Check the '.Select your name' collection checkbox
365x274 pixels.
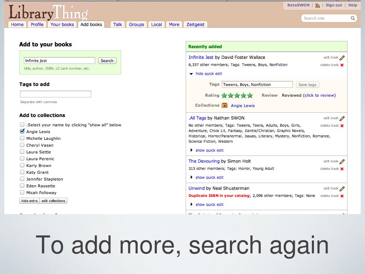tap(22, 125)
